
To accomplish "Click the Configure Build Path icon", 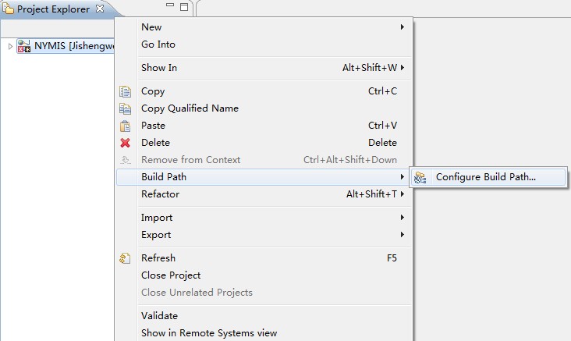I will point(420,177).
